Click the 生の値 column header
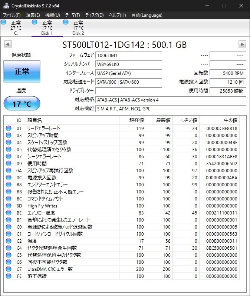The width and height of the screenshot is (250, 296). click(x=219, y=120)
